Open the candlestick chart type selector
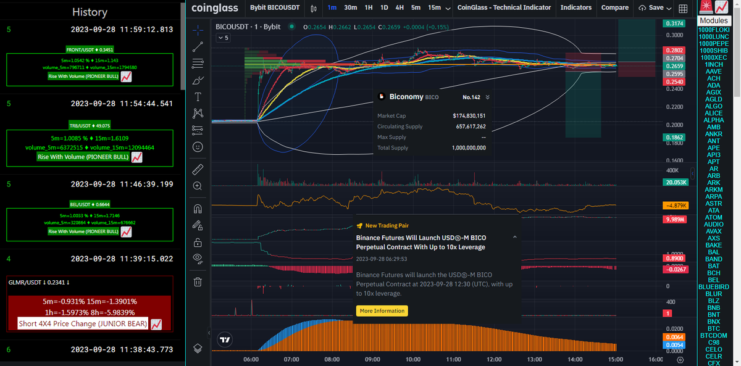741x366 pixels. [314, 8]
